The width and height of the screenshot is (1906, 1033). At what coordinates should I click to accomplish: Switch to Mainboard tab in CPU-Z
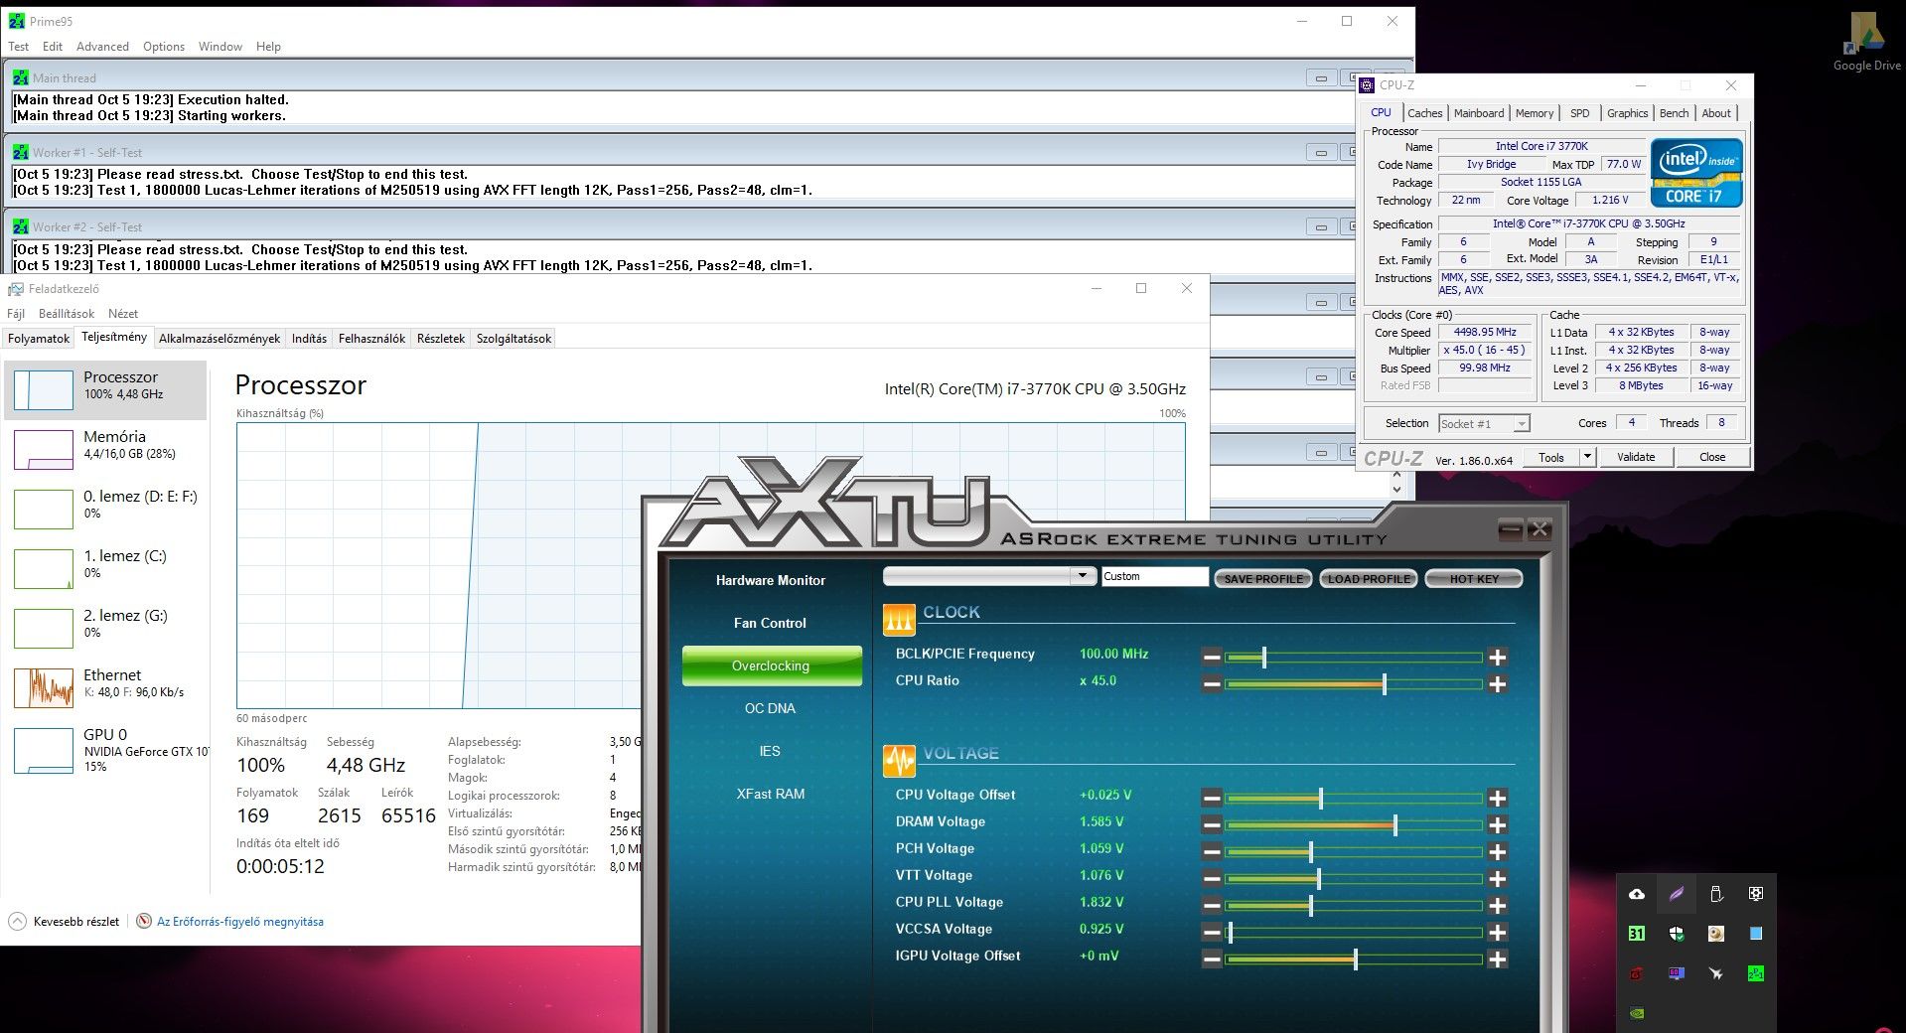pos(1479,113)
